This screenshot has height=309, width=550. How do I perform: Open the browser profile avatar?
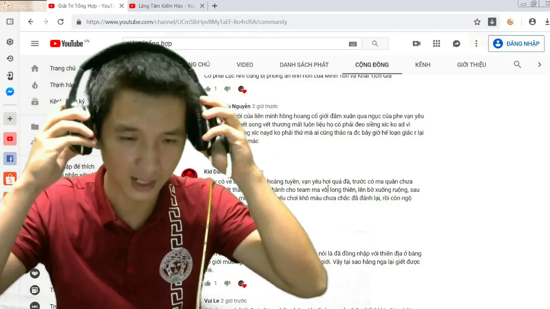pyautogui.click(x=532, y=22)
